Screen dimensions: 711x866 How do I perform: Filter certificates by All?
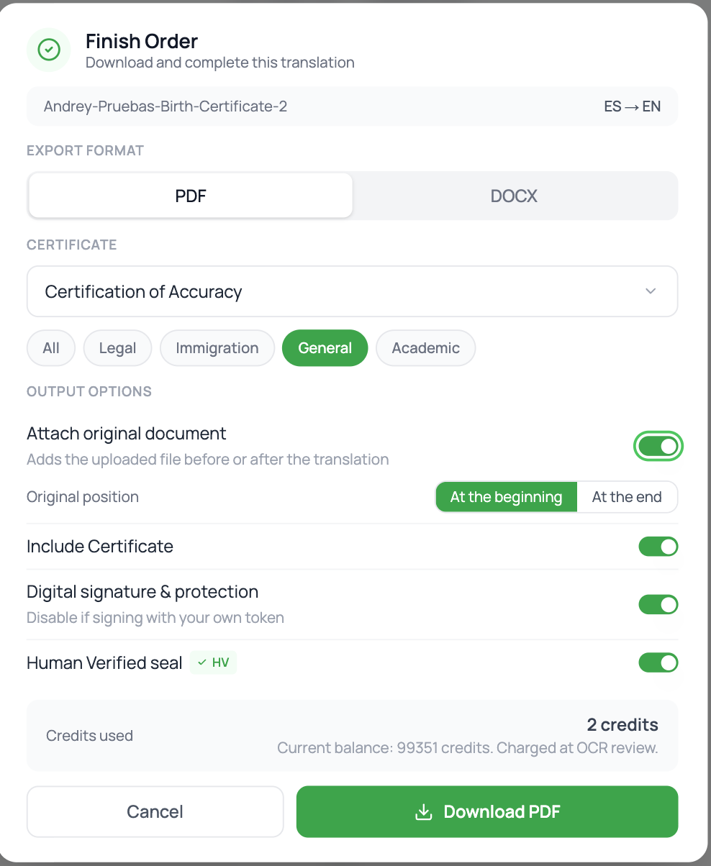pos(51,348)
